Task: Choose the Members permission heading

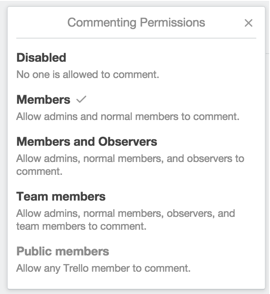Action: click(43, 100)
